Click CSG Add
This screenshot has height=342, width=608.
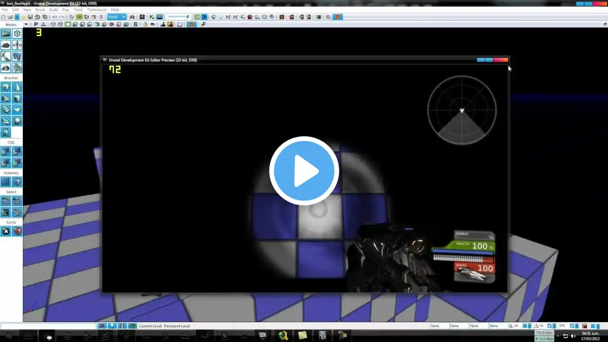coord(6,152)
